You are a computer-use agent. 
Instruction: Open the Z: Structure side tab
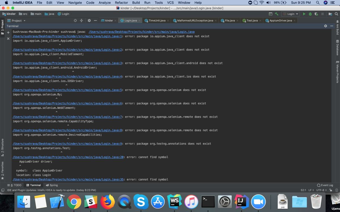[x=2, y=148]
